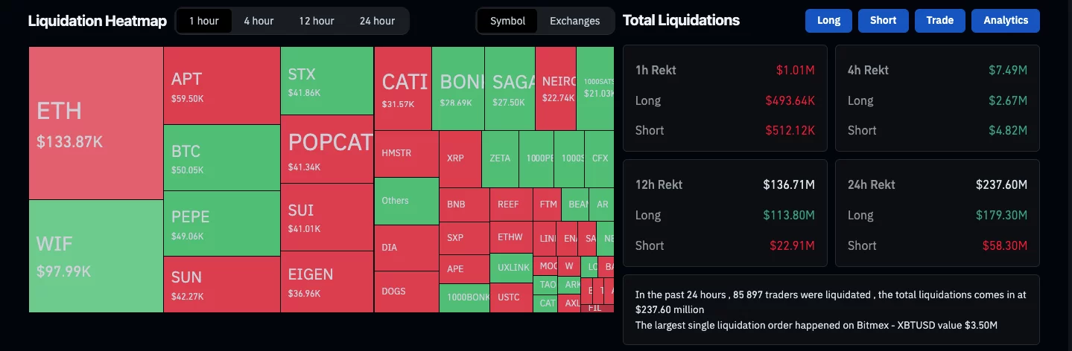Select the BTC $50.05K tile
1072x351 pixels.
click(222, 158)
